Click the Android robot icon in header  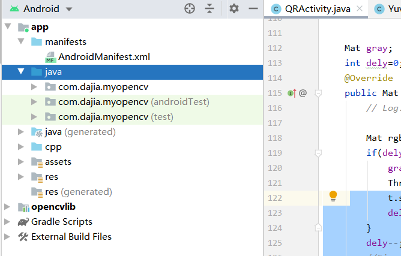(x=14, y=9)
